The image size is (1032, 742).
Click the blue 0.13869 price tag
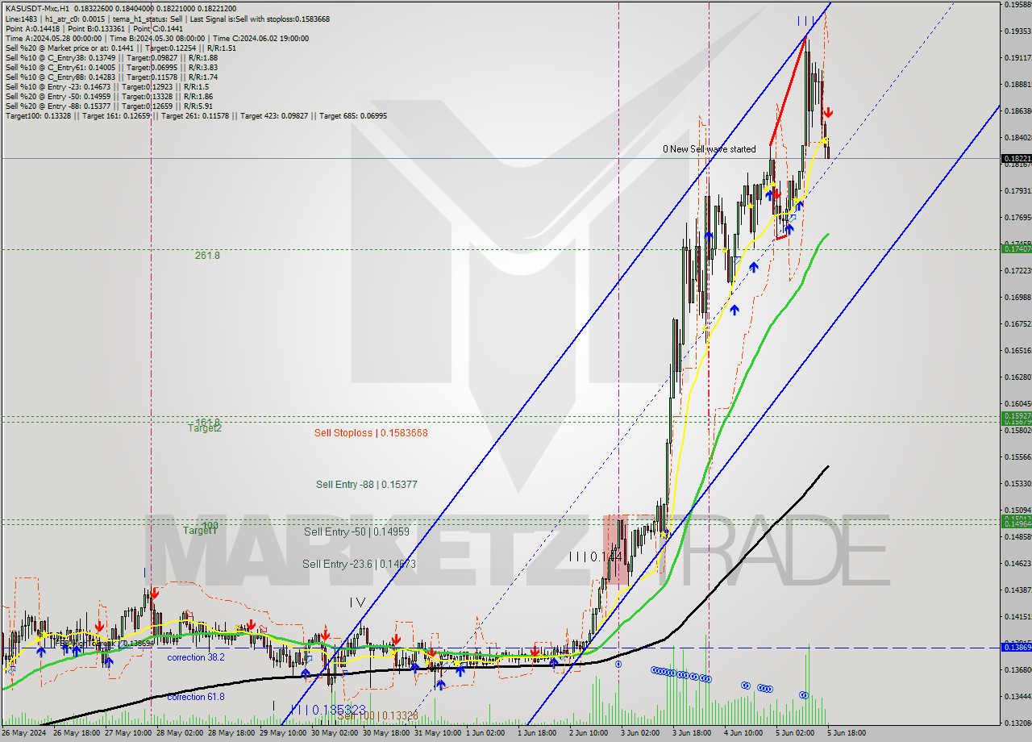1015,647
